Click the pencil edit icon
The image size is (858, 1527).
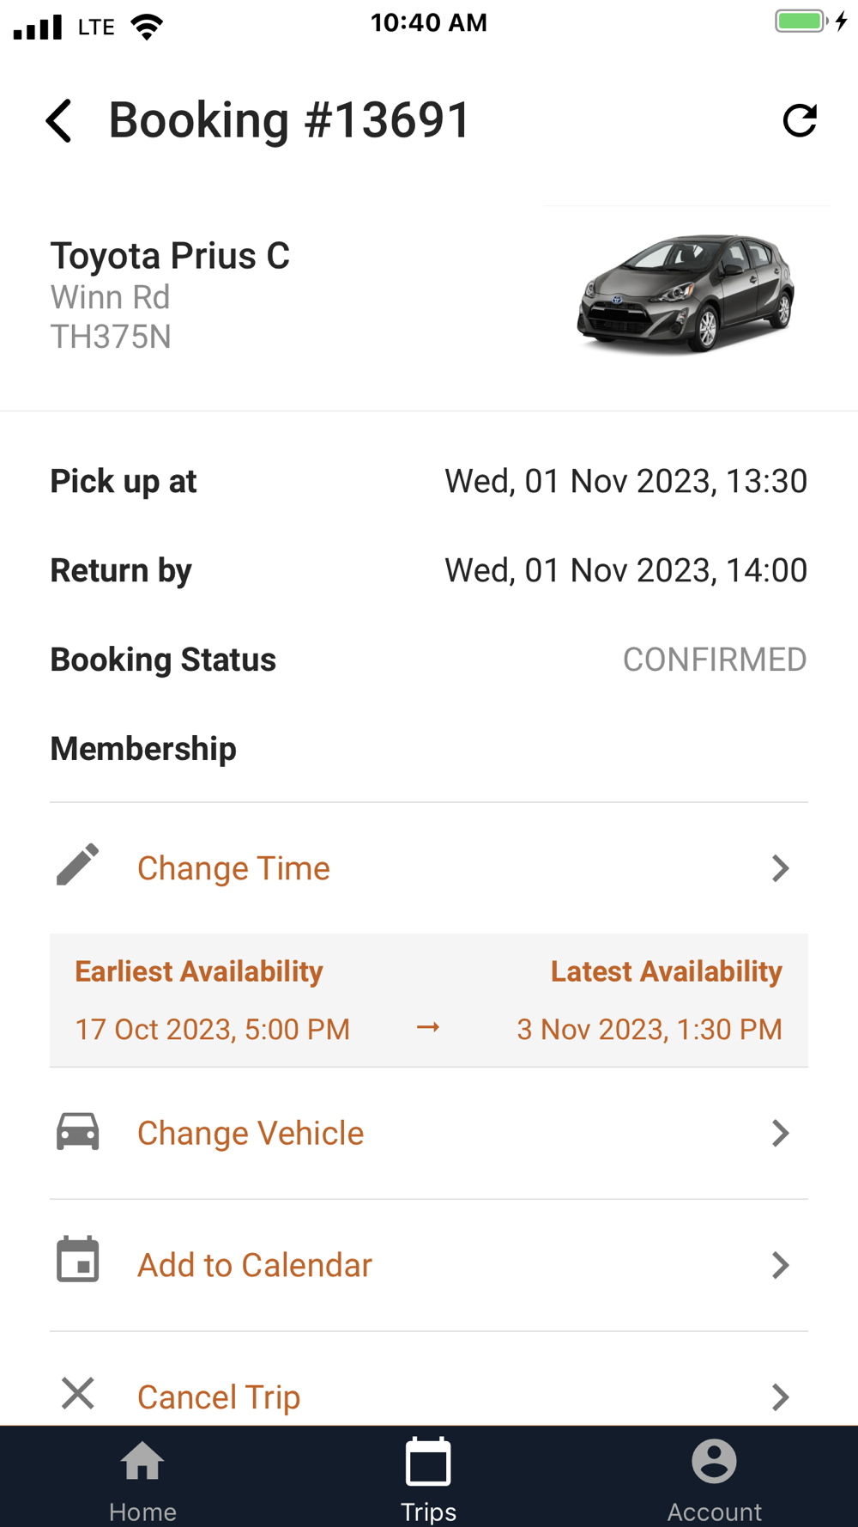tap(78, 864)
